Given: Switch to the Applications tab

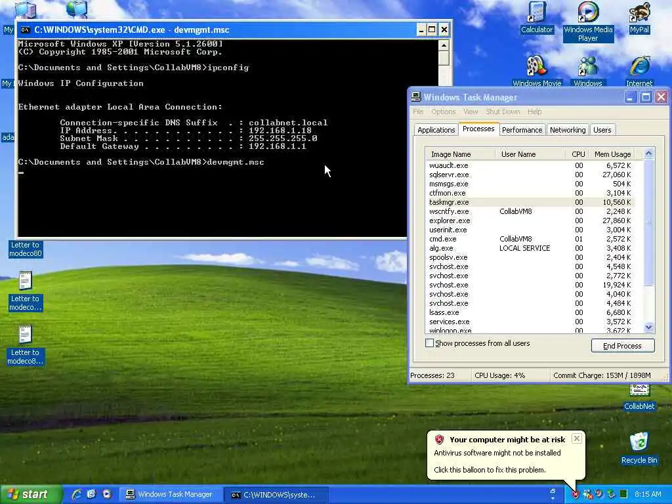Looking at the screenshot, I should 436,130.
